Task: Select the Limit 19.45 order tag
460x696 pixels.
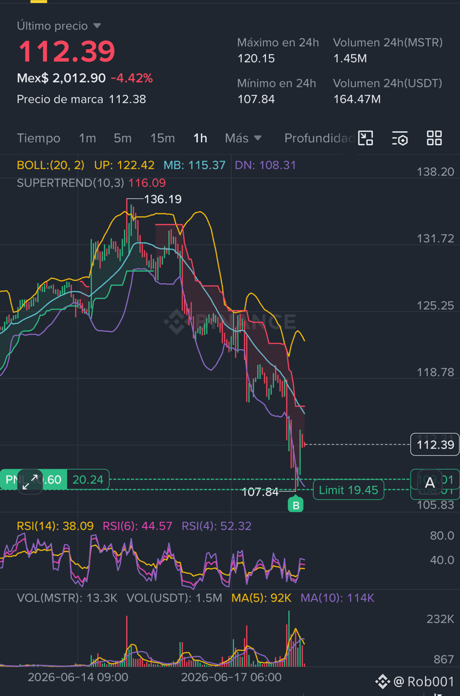Action: (348, 490)
